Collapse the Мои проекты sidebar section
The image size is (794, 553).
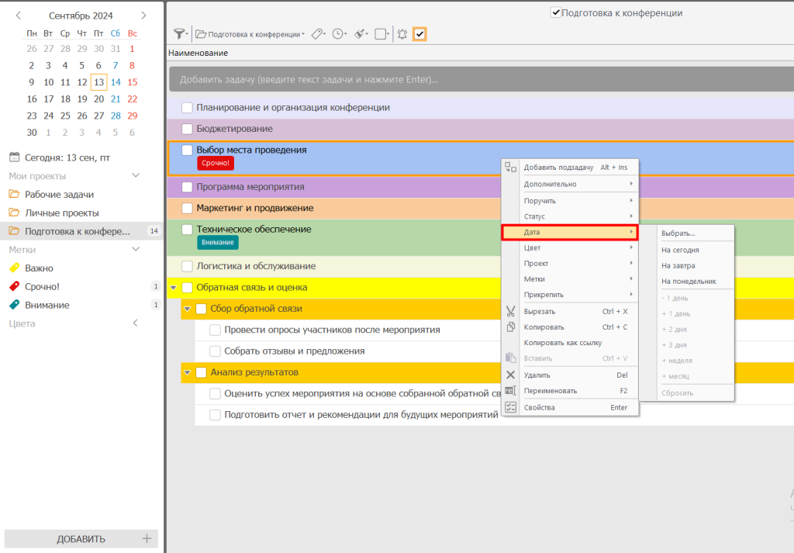pyautogui.click(x=136, y=176)
